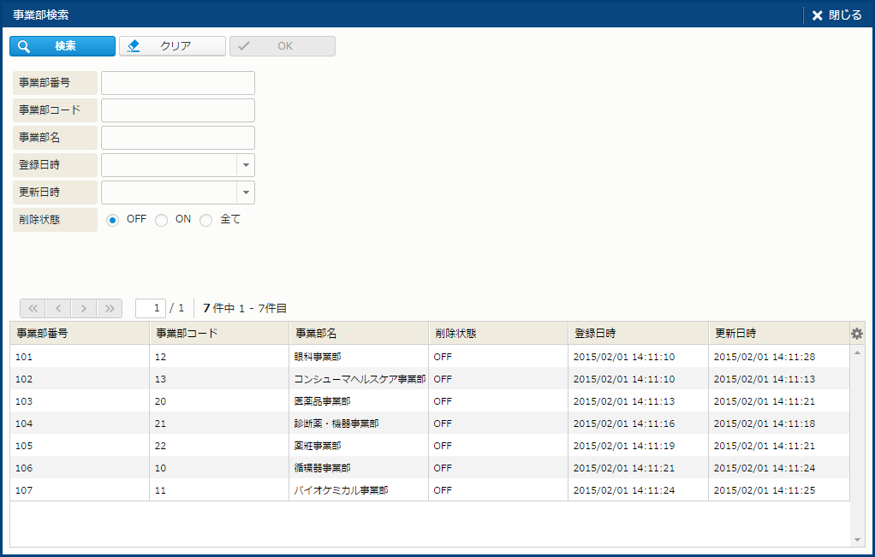Go to the next page arrow
Viewport: 875px width, 557px height.
84,308
